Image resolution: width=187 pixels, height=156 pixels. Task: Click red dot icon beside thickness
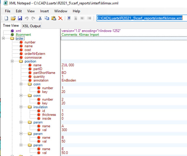pyautogui.click(x=39, y=115)
